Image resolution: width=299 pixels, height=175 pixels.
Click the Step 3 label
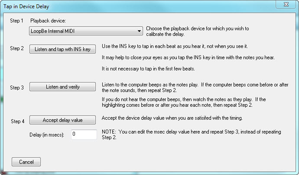coord(17,88)
